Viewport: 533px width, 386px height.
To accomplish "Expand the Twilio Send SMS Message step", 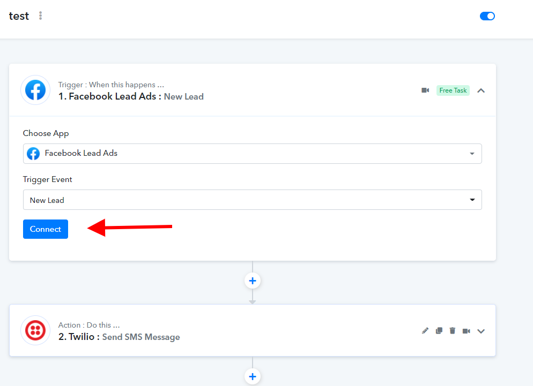I will pos(480,331).
